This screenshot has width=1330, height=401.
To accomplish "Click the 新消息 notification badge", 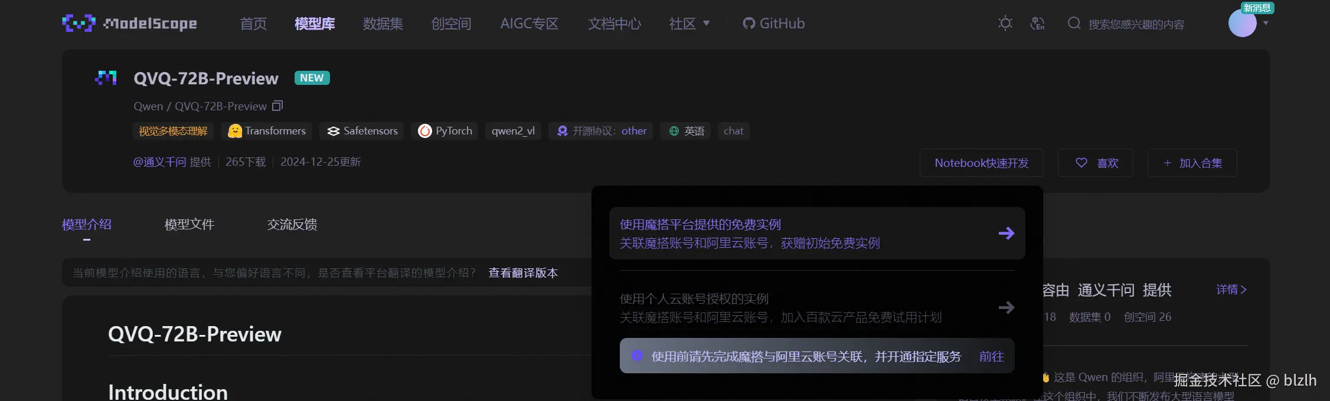I will coord(1257,8).
